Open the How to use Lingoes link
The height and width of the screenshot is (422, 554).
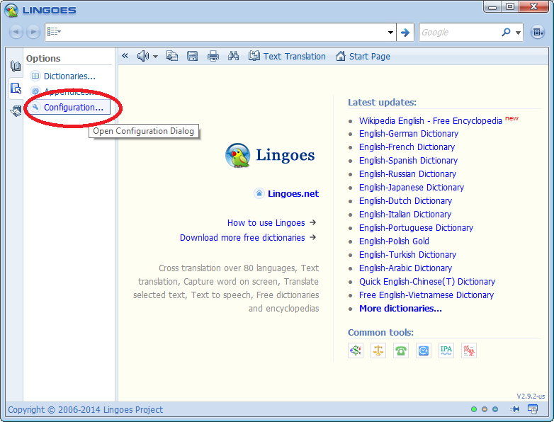click(x=266, y=223)
